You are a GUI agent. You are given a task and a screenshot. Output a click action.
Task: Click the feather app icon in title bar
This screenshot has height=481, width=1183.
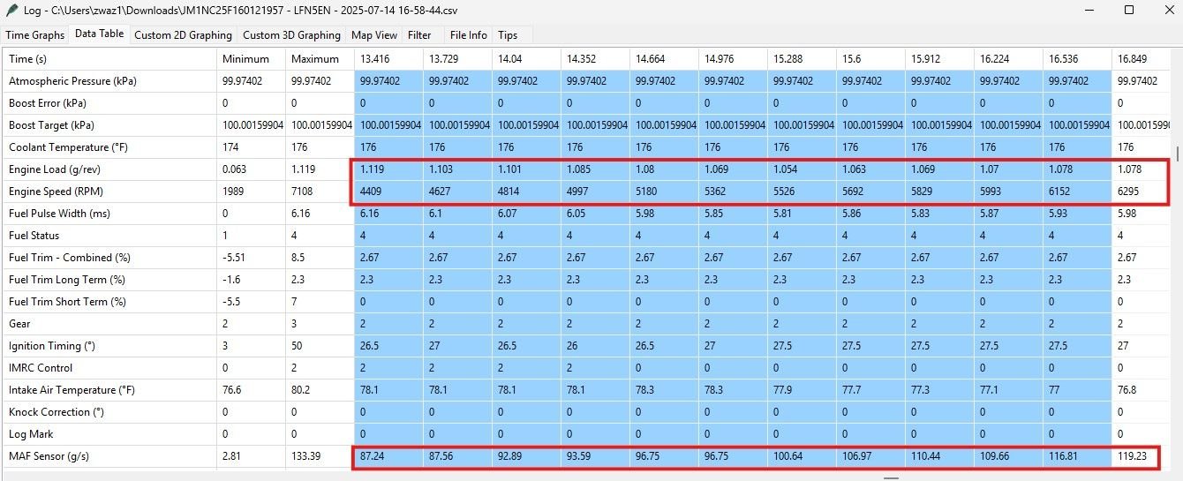[x=11, y=11]
